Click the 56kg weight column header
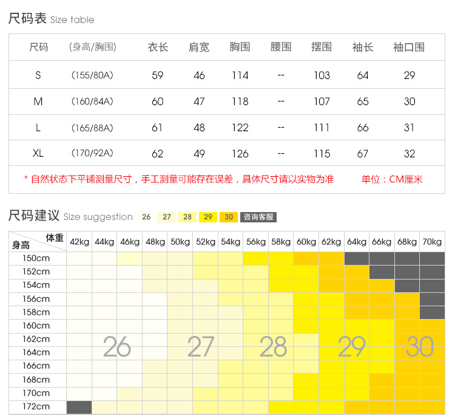The image size is (455, 415). 255,242
